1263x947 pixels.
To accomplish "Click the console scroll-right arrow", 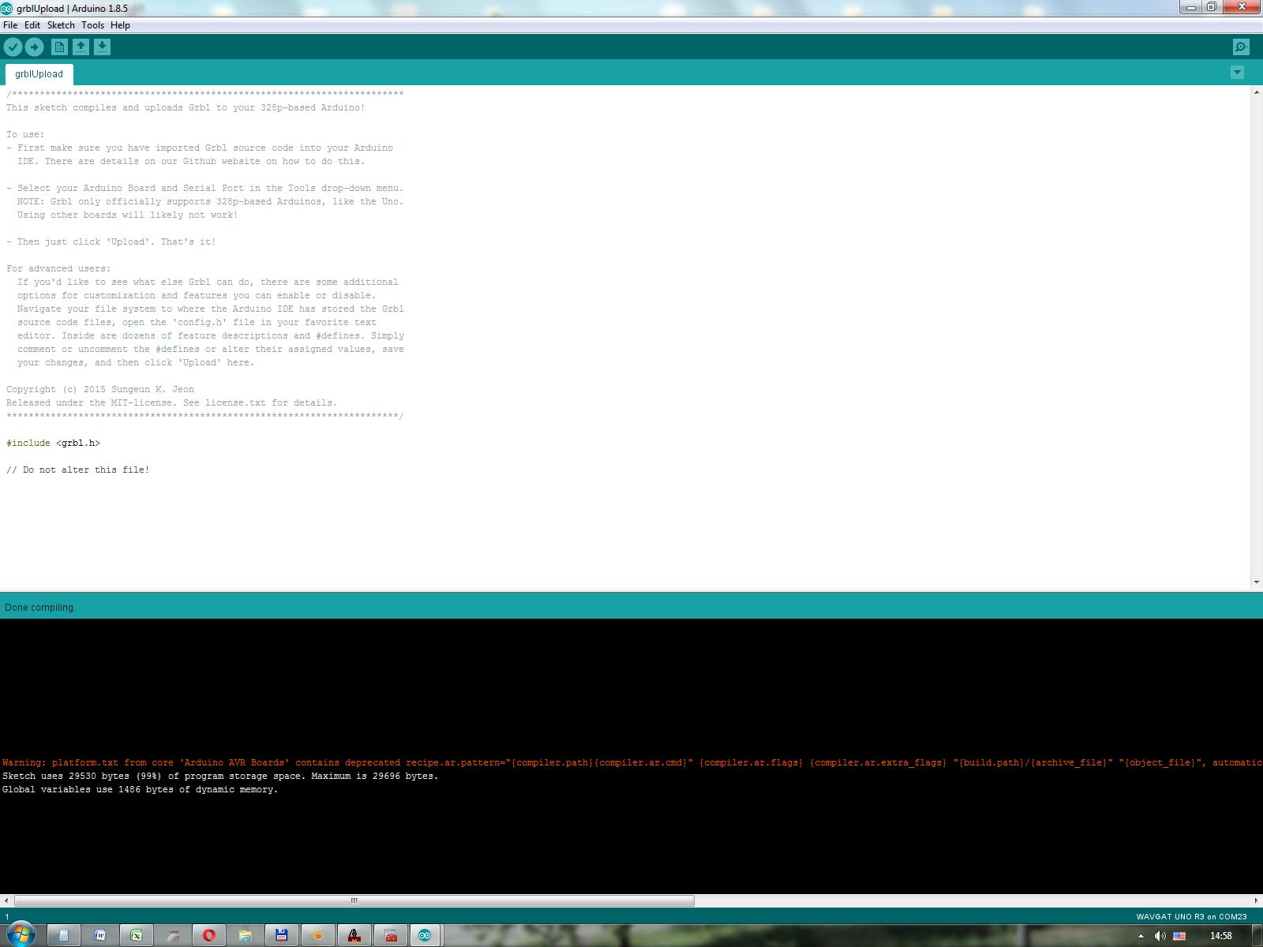I will (x=1256, y=900).
